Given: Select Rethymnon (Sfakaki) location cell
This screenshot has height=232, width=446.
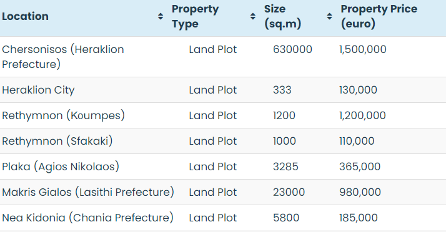Looking at the screenshot, I should (x=57, y=141).
